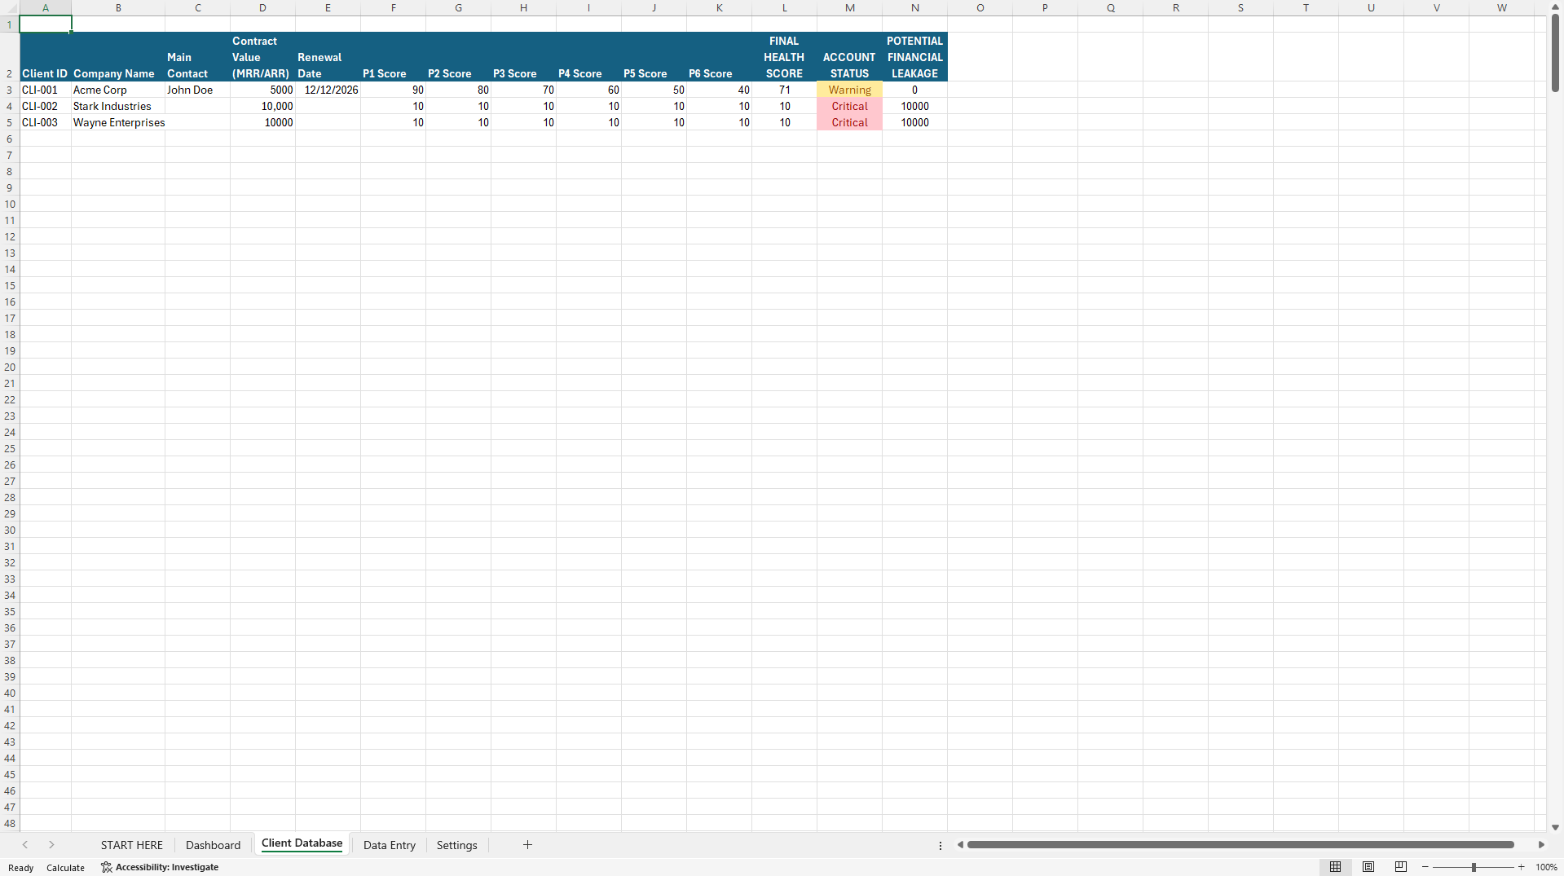Screen dimensions: 1564x876
Task: Click contract value 10,000 for Stark Industries
Action: (262, 106)
